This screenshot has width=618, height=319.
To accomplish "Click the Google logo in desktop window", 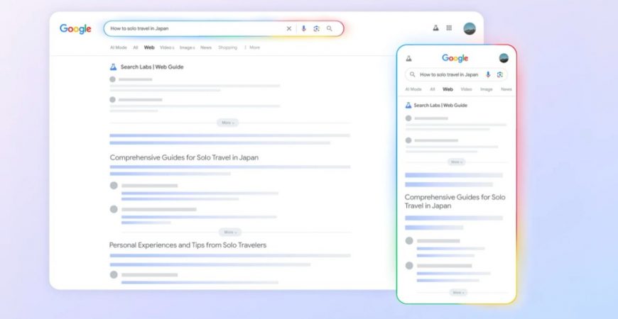I will coord(75,29).
